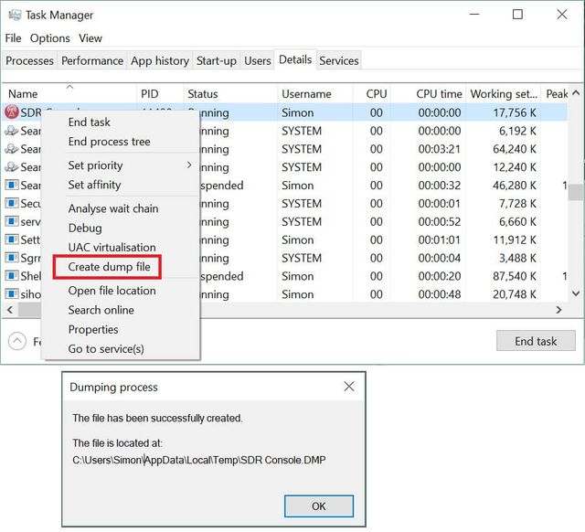Maximize the Task Manager window
The width and height of the screenshot is (585, 532).
(517, 15)
